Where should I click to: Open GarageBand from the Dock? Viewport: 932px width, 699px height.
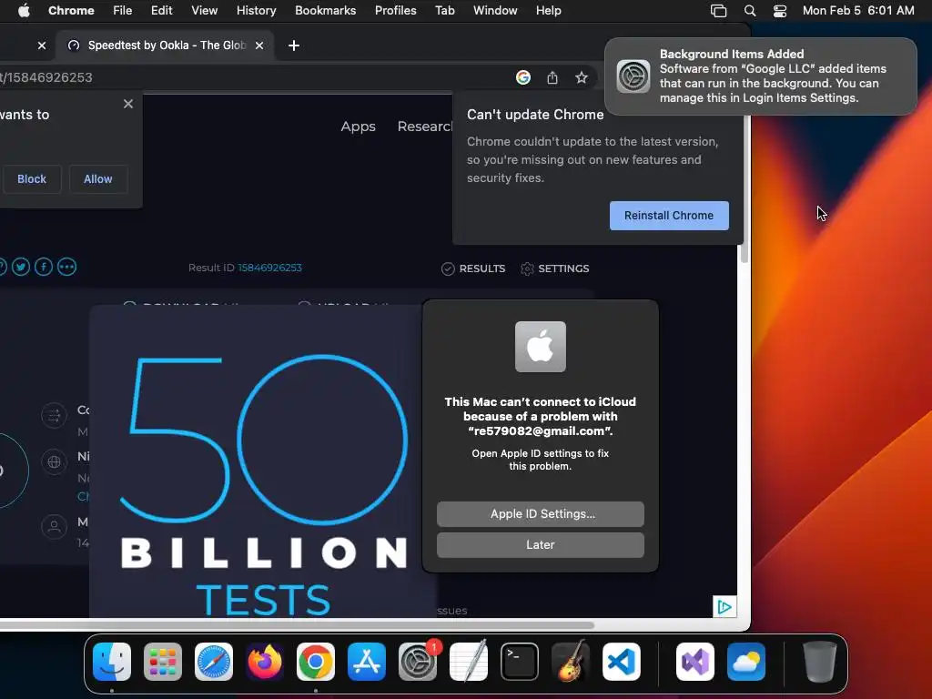[571, 662]
